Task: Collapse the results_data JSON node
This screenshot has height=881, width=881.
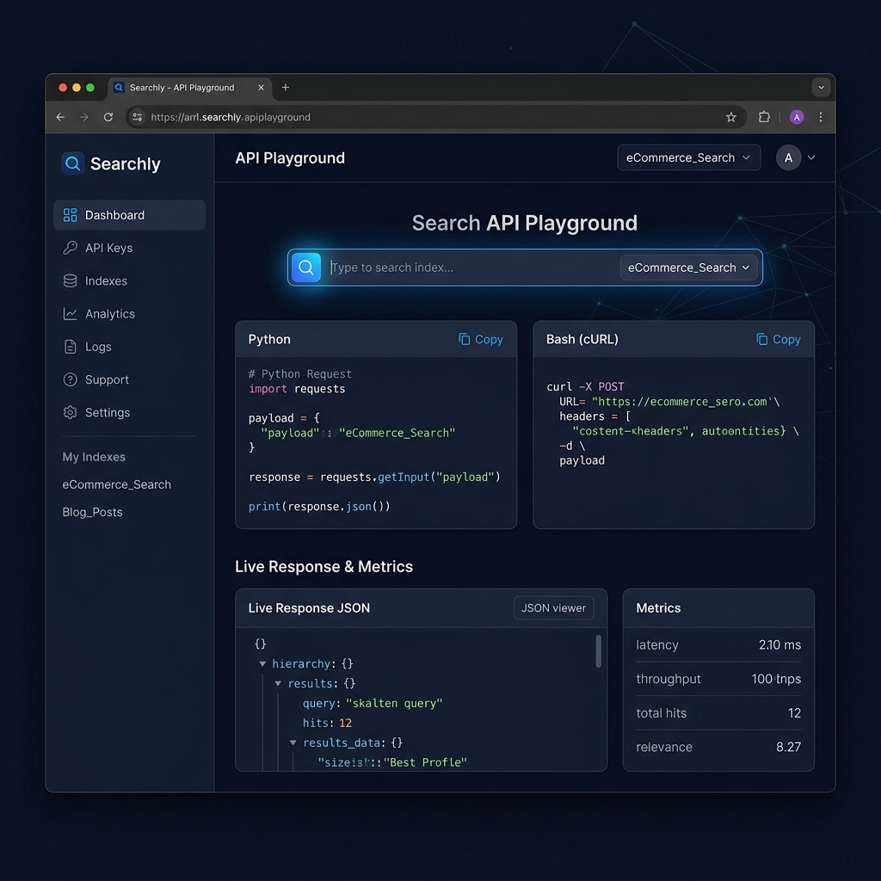Action: [x=293, y=742]
